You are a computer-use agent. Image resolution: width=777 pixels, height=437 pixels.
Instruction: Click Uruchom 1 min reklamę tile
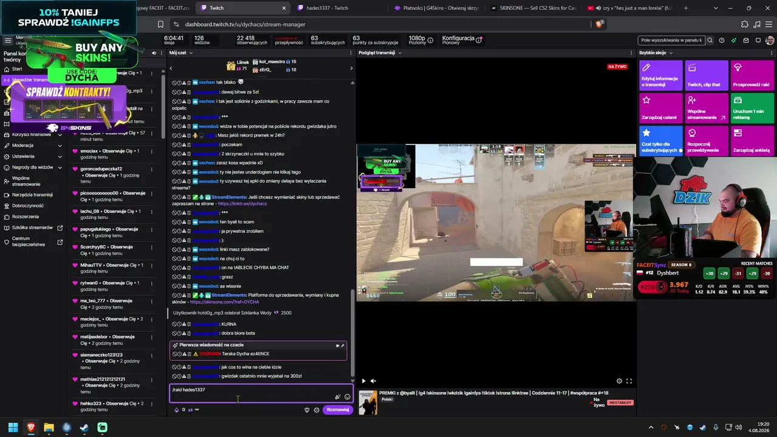752,108
